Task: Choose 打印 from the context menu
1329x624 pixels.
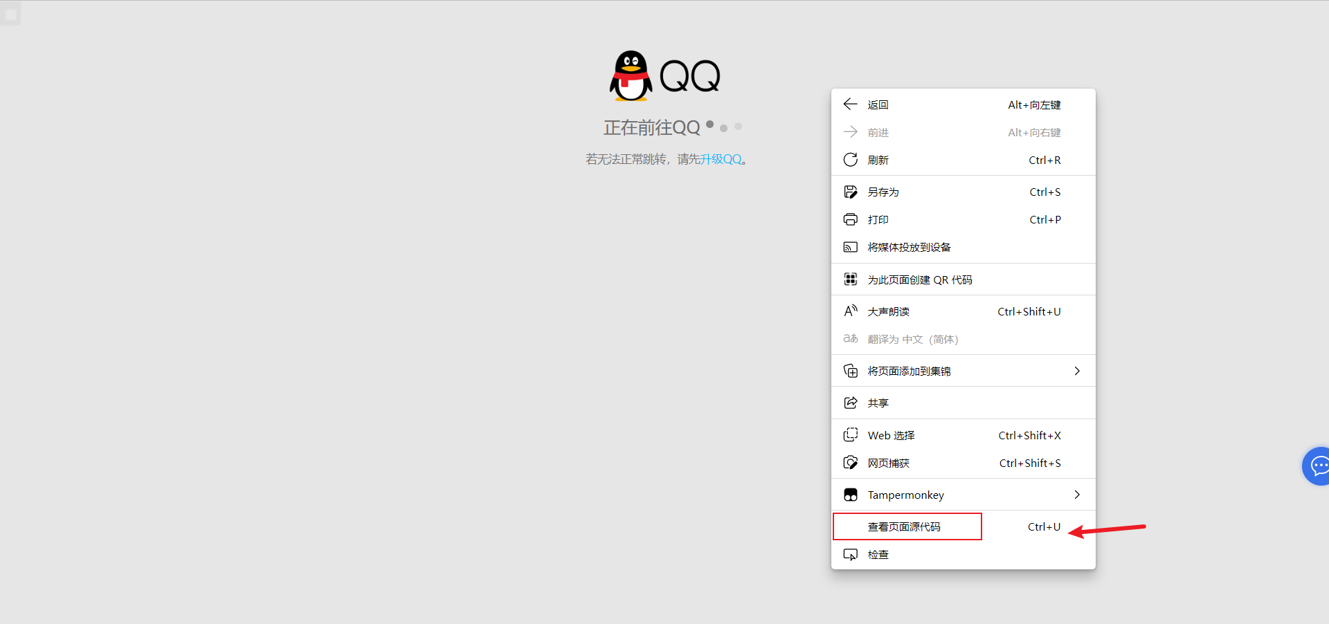Action: click(x=963, y=219)
